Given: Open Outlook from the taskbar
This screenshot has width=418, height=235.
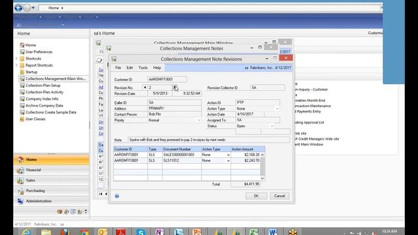Looking at the screenshot, I should [103, 232].
